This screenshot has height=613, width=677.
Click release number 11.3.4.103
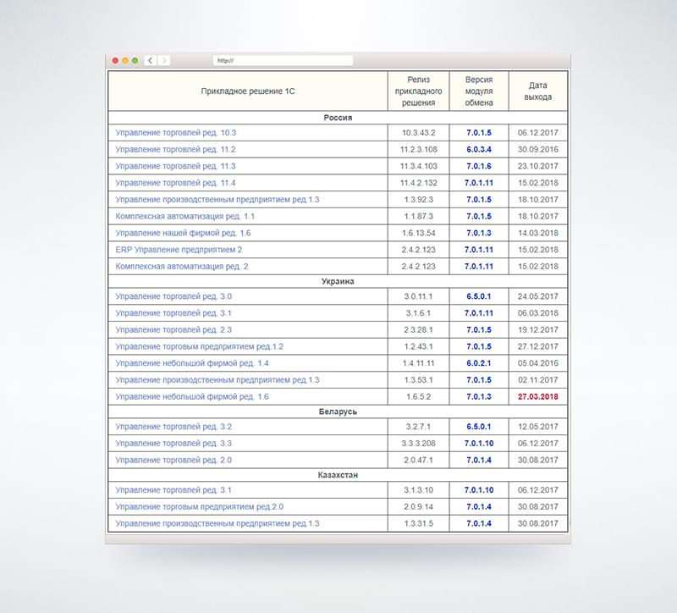click(x=418, y=166)
